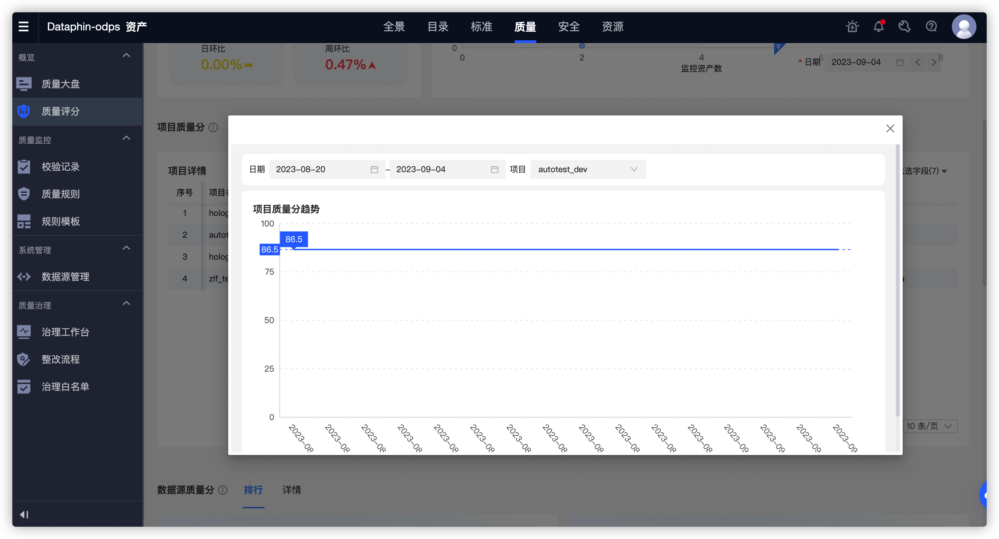The height and width of the screenshot is (539, 999).
Task: Open the 质量大盘 dashboard icon in sidebar
Action: click(x=24, y=83)
